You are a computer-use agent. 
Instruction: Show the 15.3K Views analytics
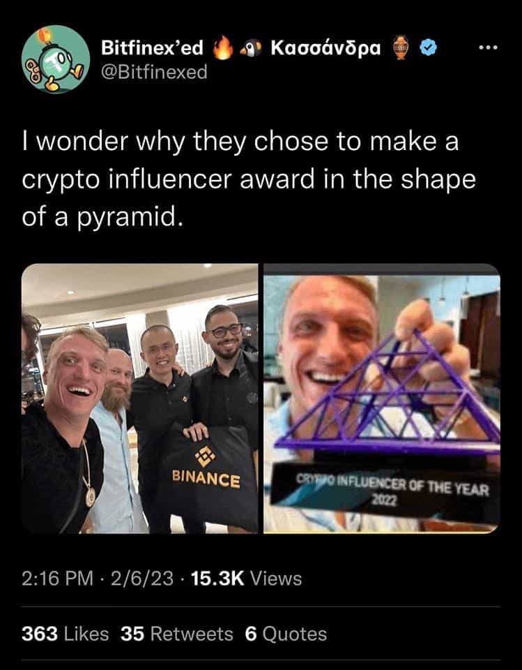[246, 579]
